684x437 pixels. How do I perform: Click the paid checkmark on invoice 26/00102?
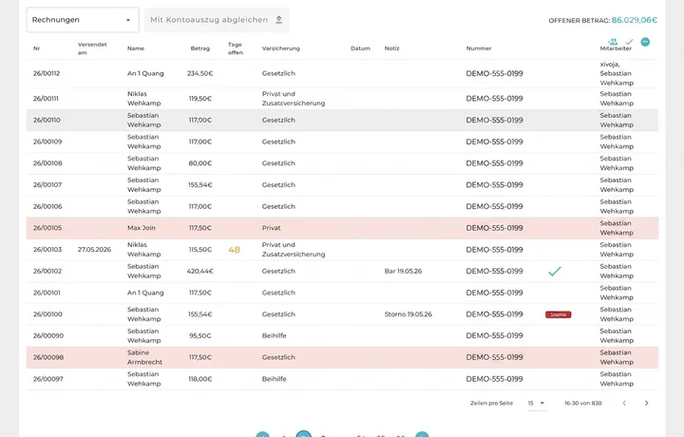coord(555,272)
